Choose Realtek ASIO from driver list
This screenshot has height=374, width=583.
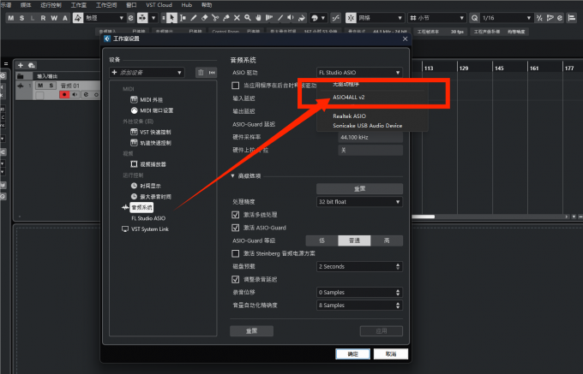point(350,116)
